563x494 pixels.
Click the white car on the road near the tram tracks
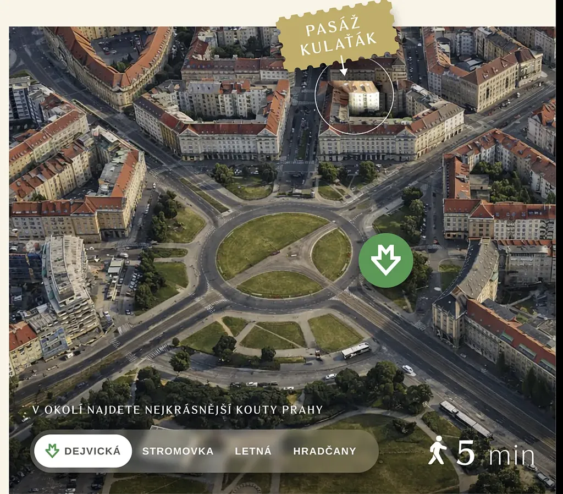click(407, 370)
